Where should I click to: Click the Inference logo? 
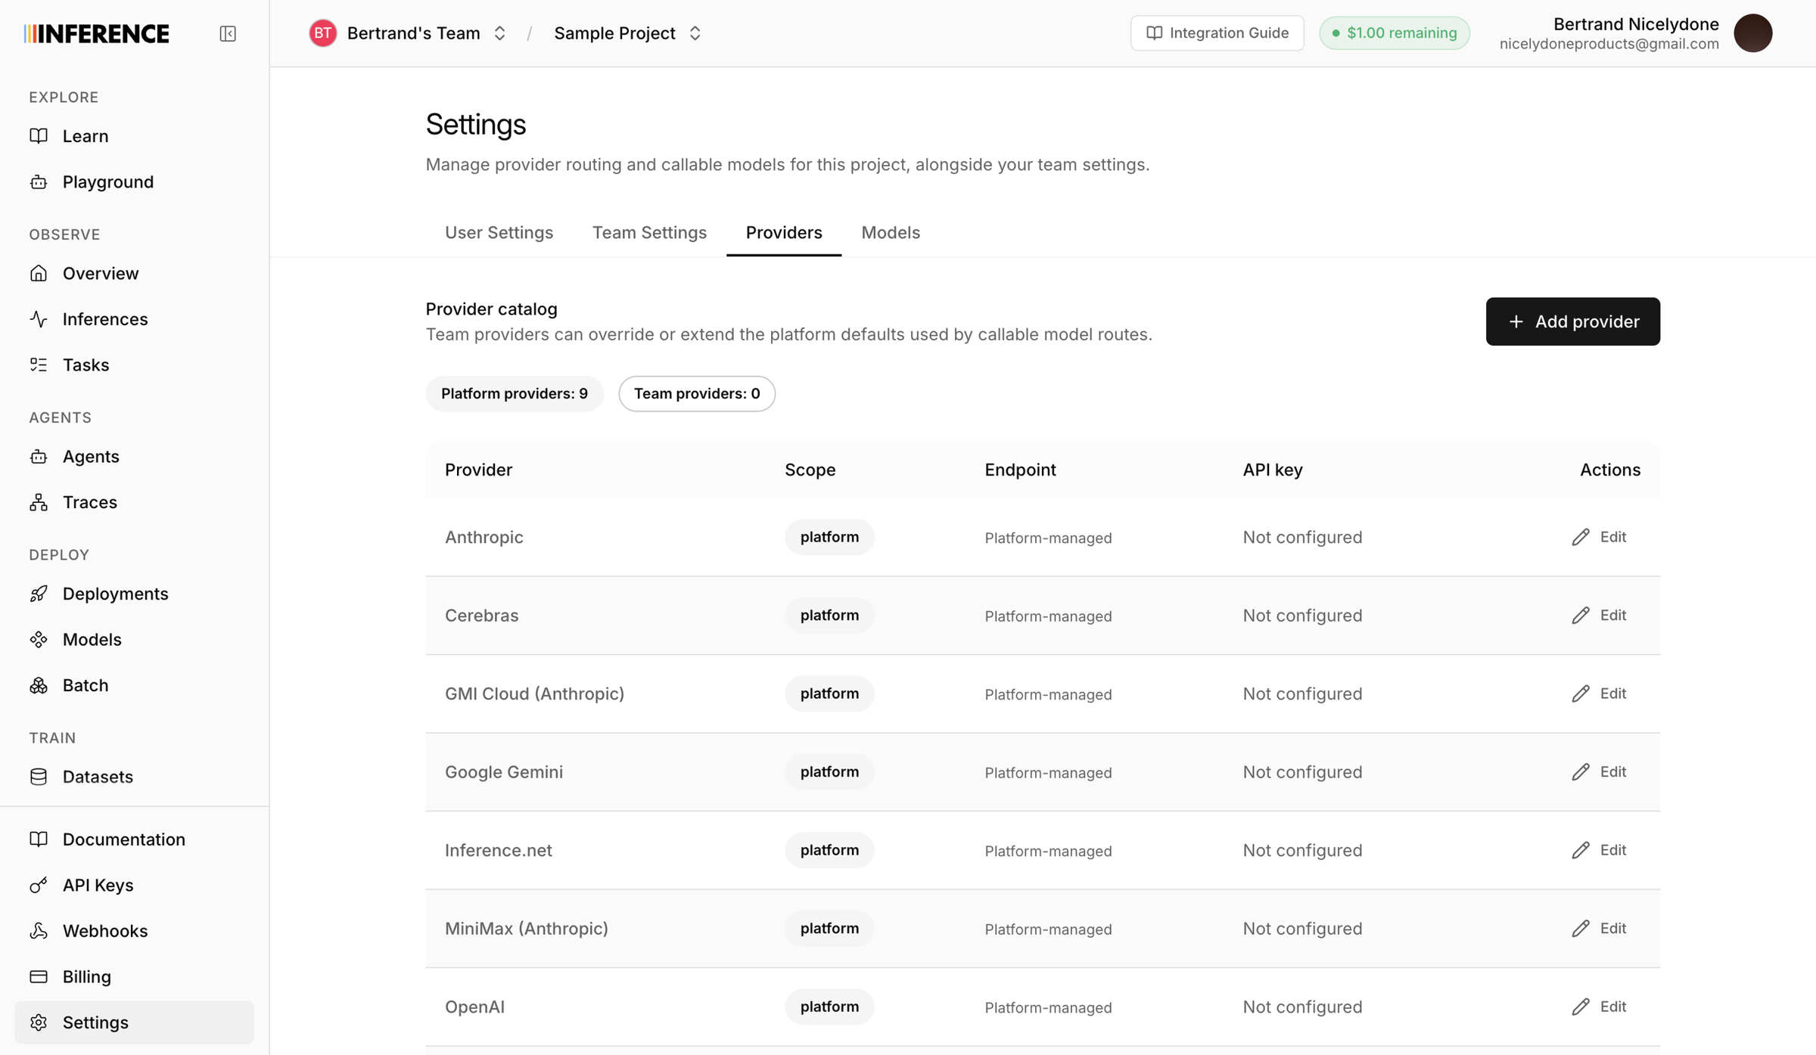[x=96, y=33]
